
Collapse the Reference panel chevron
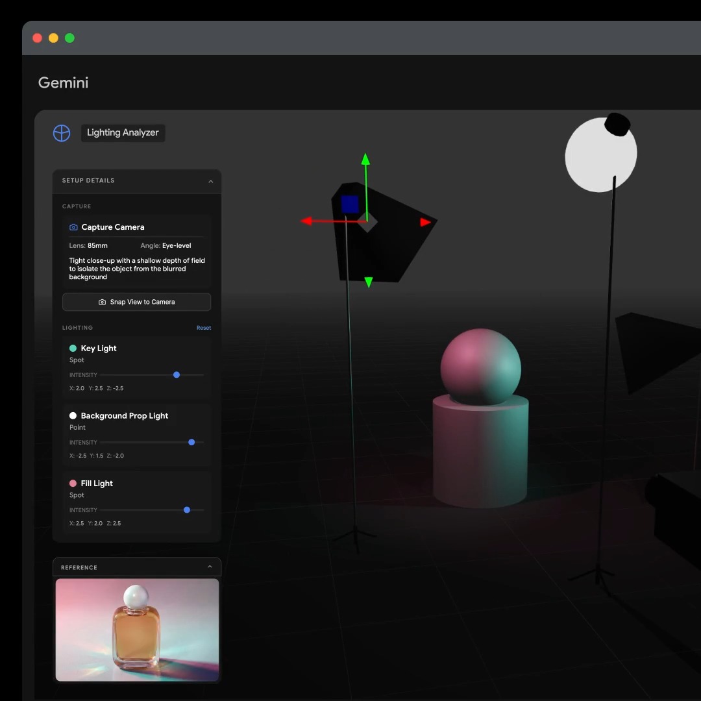(x=210, y=567)
